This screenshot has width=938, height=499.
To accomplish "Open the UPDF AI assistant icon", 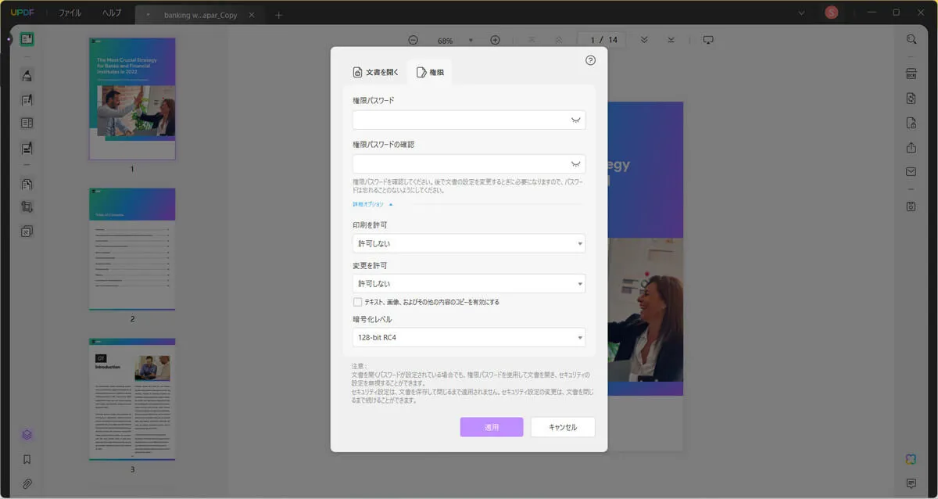I will (911, 459).
